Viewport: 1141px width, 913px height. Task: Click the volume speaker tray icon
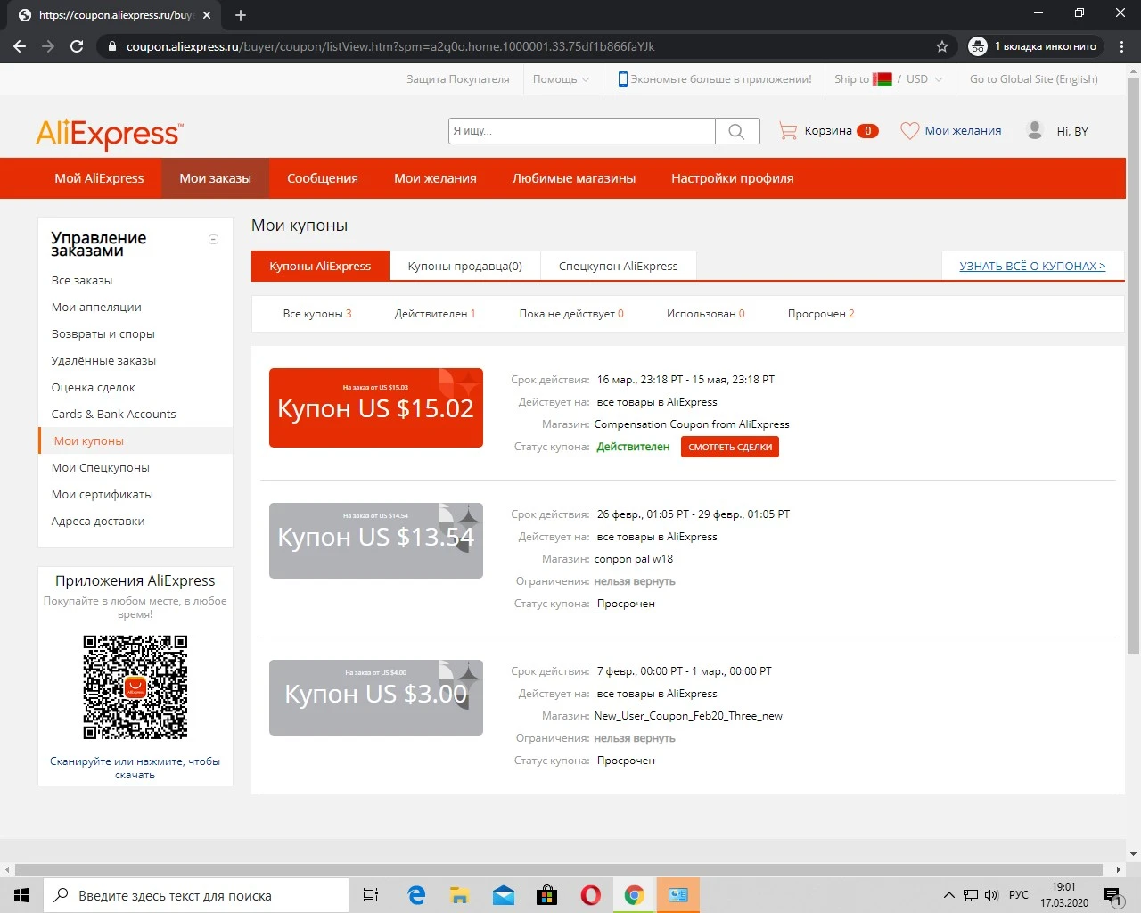point(991,895)
